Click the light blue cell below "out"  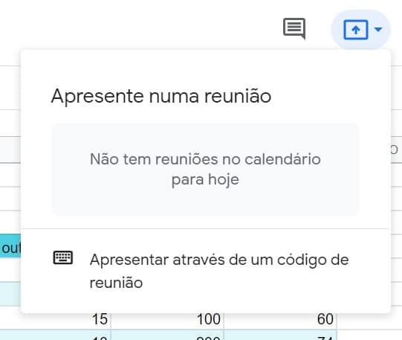10,294
